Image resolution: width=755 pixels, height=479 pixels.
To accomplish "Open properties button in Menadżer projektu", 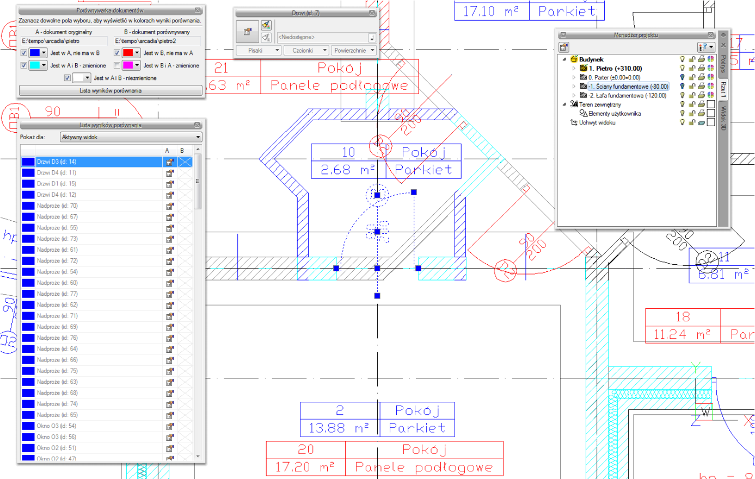I will [564, 47].
